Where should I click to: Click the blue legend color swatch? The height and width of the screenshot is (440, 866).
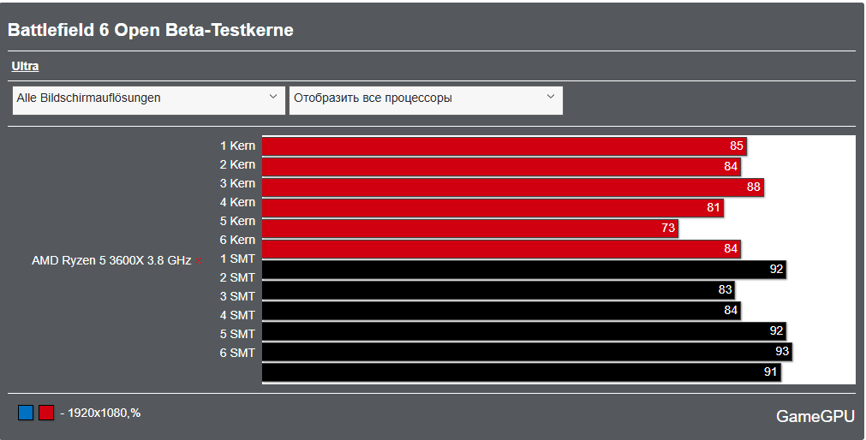(26, 413)
